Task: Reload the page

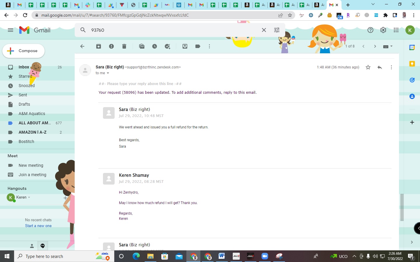Action: 25,15
